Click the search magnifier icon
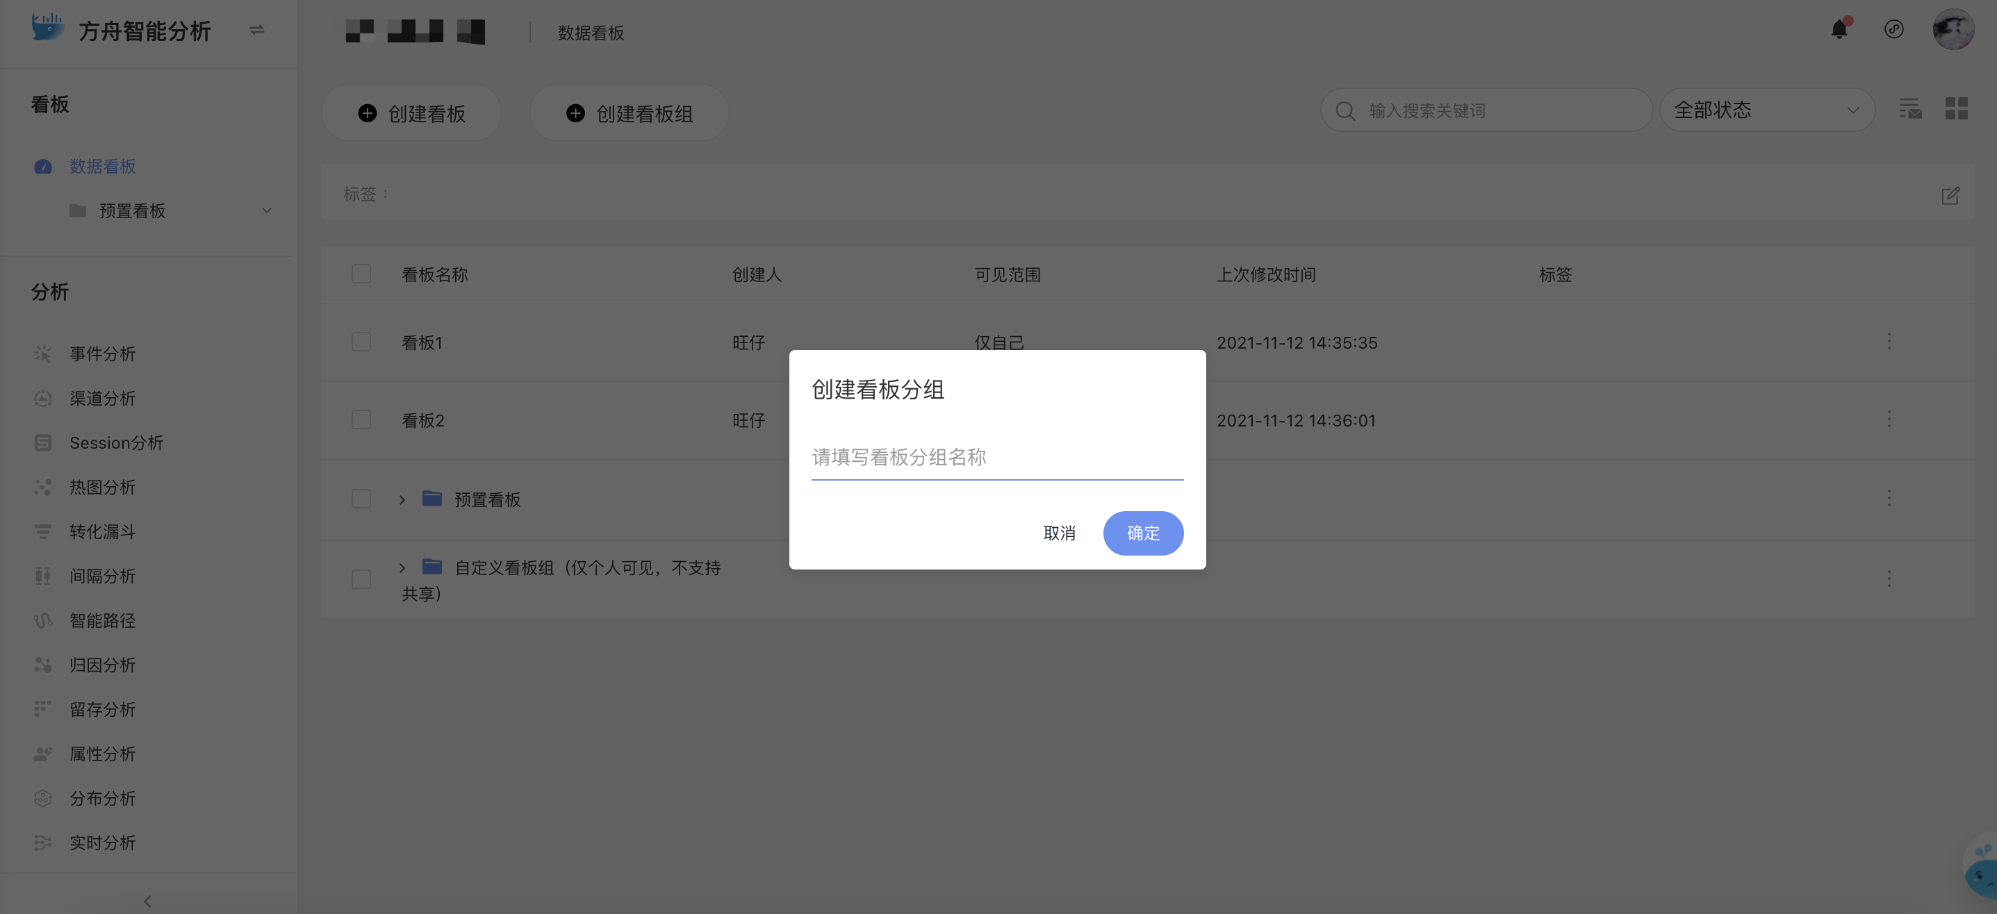The height and width of the screenshot is (914, 1997). tap(1345, 110)
